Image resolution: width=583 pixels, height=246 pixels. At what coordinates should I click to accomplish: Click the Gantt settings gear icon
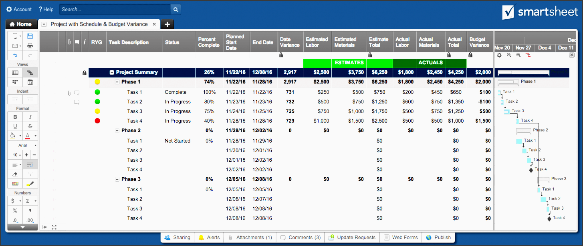tap(499, 55)
